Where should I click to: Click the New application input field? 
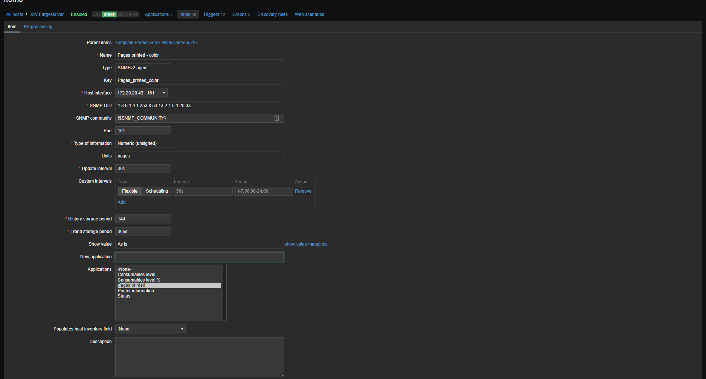click(199, 257)
